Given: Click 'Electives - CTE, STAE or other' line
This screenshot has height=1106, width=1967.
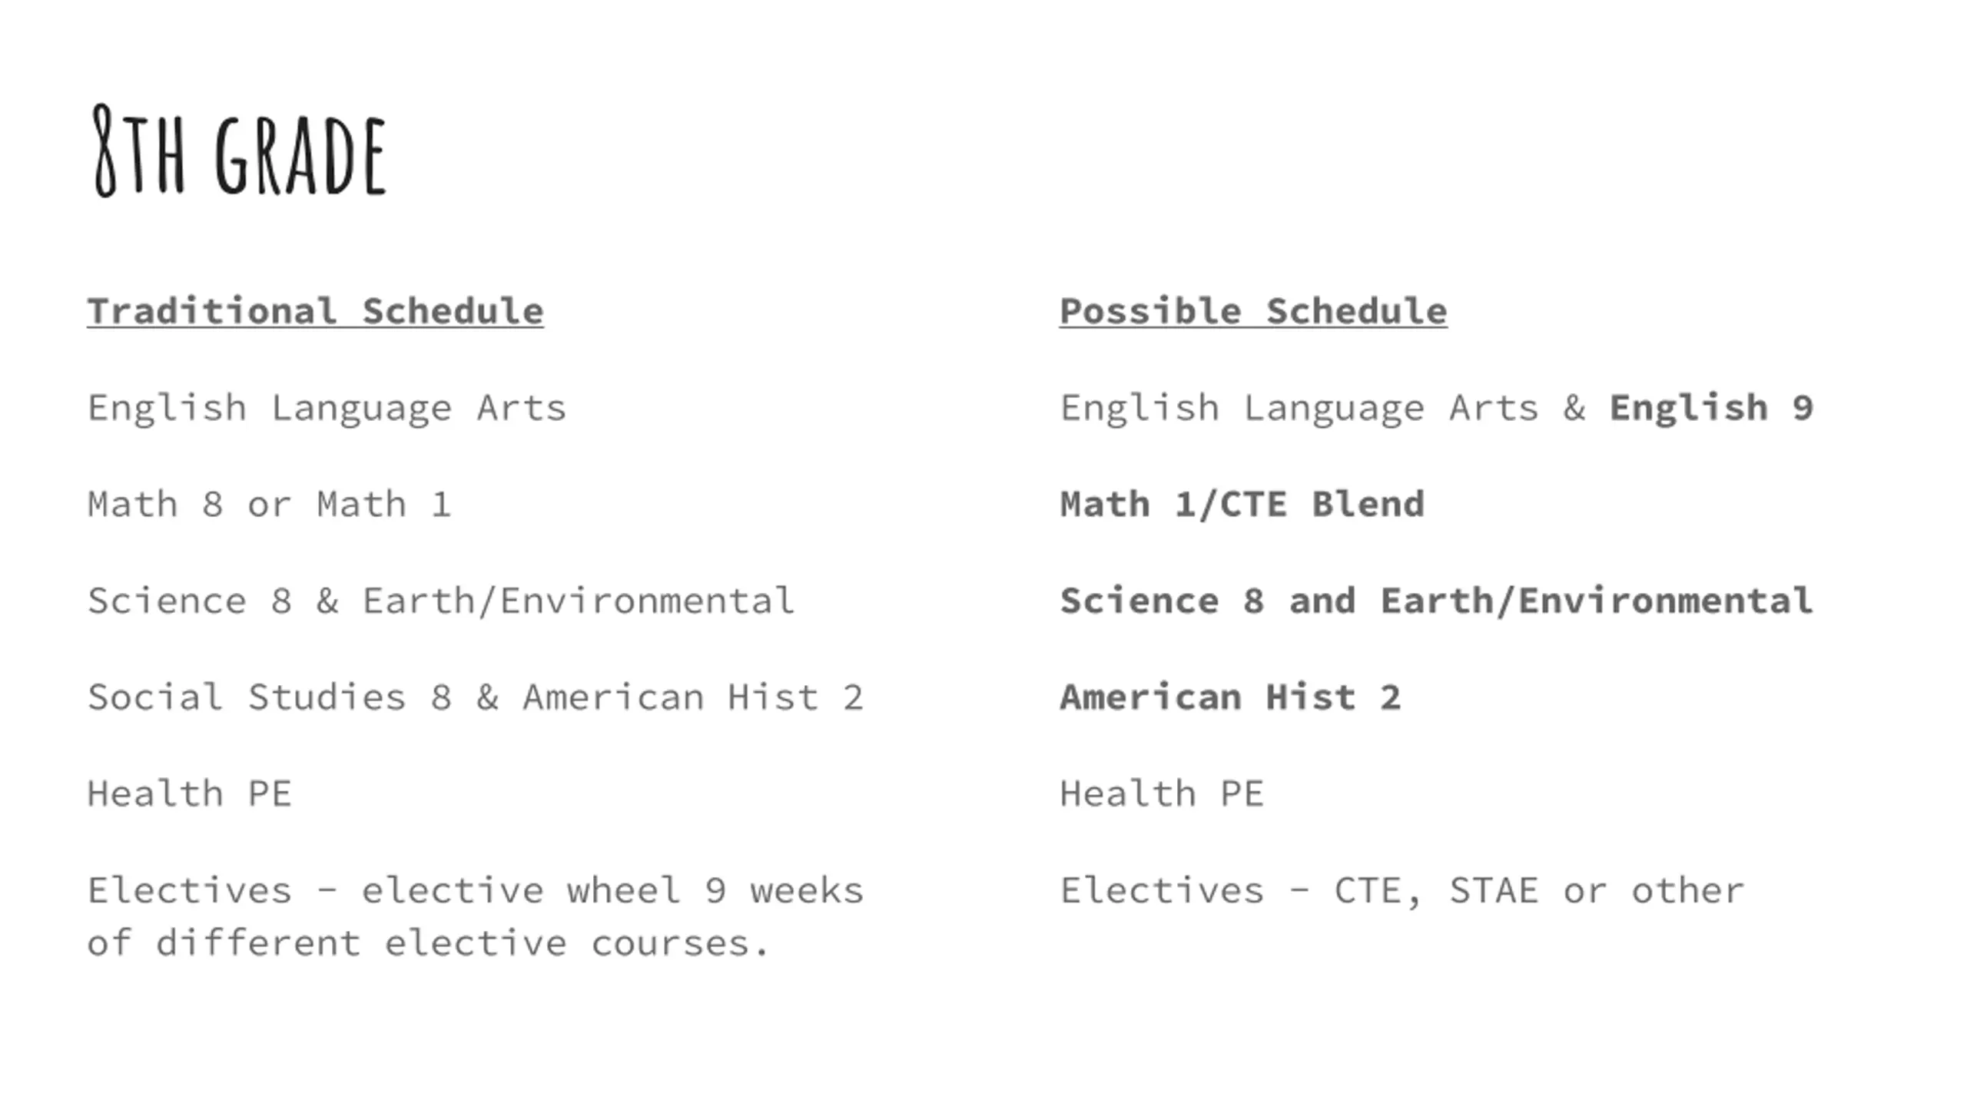Looking at the screenshot, I should pos(1402,891).
